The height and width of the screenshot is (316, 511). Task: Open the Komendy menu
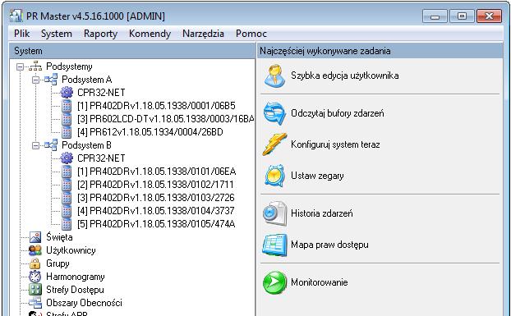[x=150, y=34]
